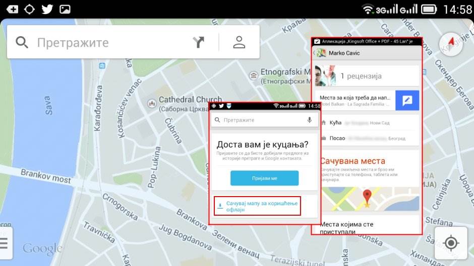Tap the Cathedral Church map marker

click(x=150, y=103)
